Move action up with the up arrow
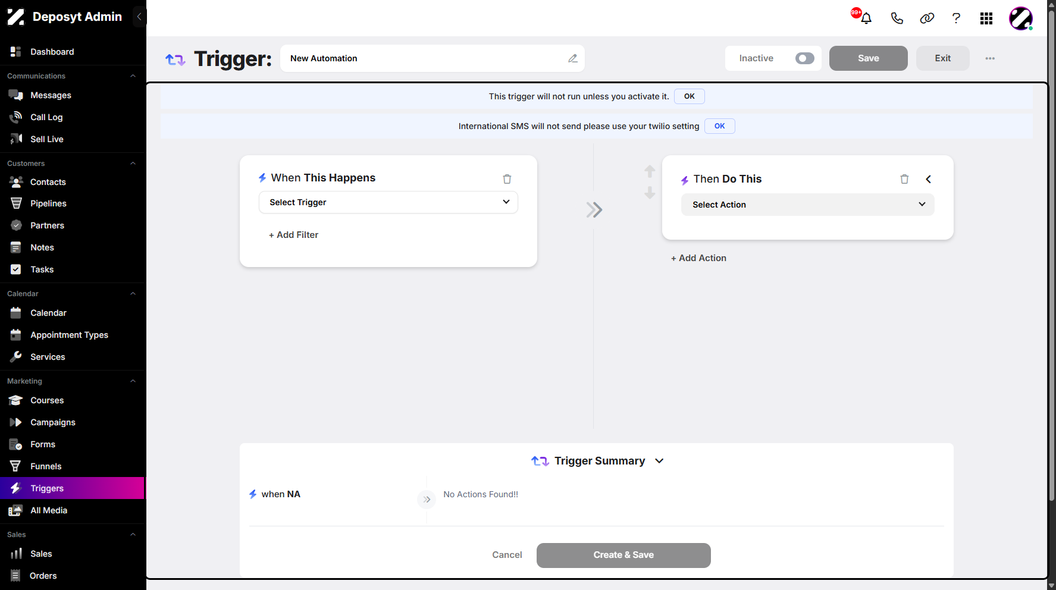This screenshot has height=590, width=1056. (650, 171)
